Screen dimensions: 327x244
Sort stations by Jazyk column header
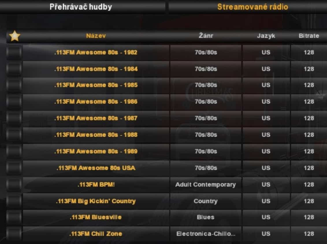pyautogui.click(x=266, y=36)
